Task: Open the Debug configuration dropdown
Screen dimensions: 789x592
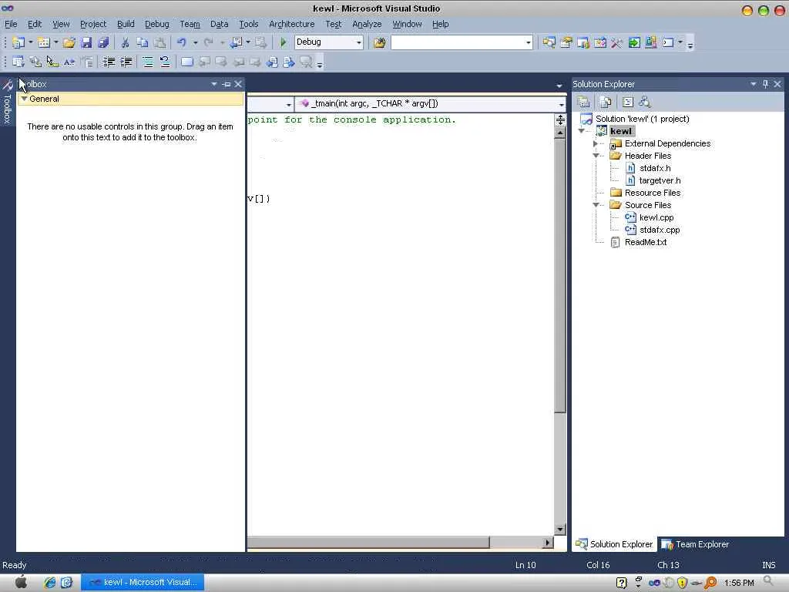Action: click(x=359, y=43)
